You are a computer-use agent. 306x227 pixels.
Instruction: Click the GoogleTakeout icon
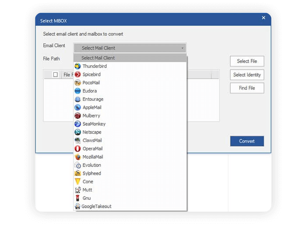77,206
